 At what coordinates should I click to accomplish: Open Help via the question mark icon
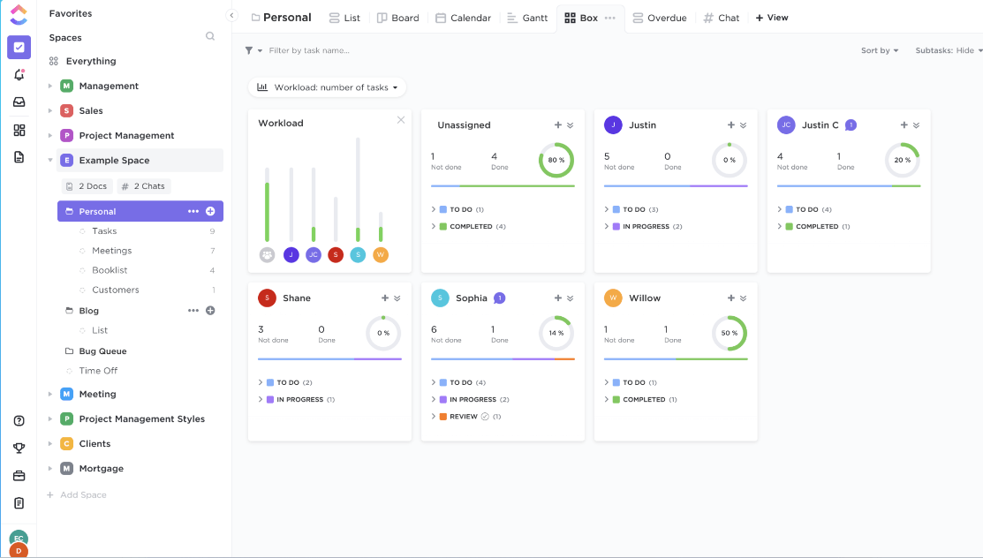[x=19, y=421]
